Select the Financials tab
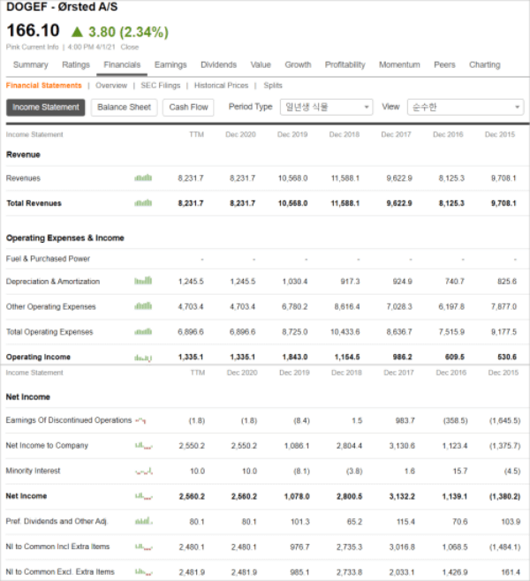 122,64
